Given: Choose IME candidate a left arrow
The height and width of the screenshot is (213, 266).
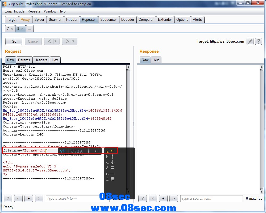Looking at the screenshot, I should point(110,151).
